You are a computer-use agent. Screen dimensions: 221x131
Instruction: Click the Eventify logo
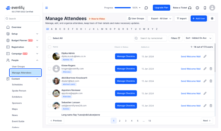[x=15, y=8]
